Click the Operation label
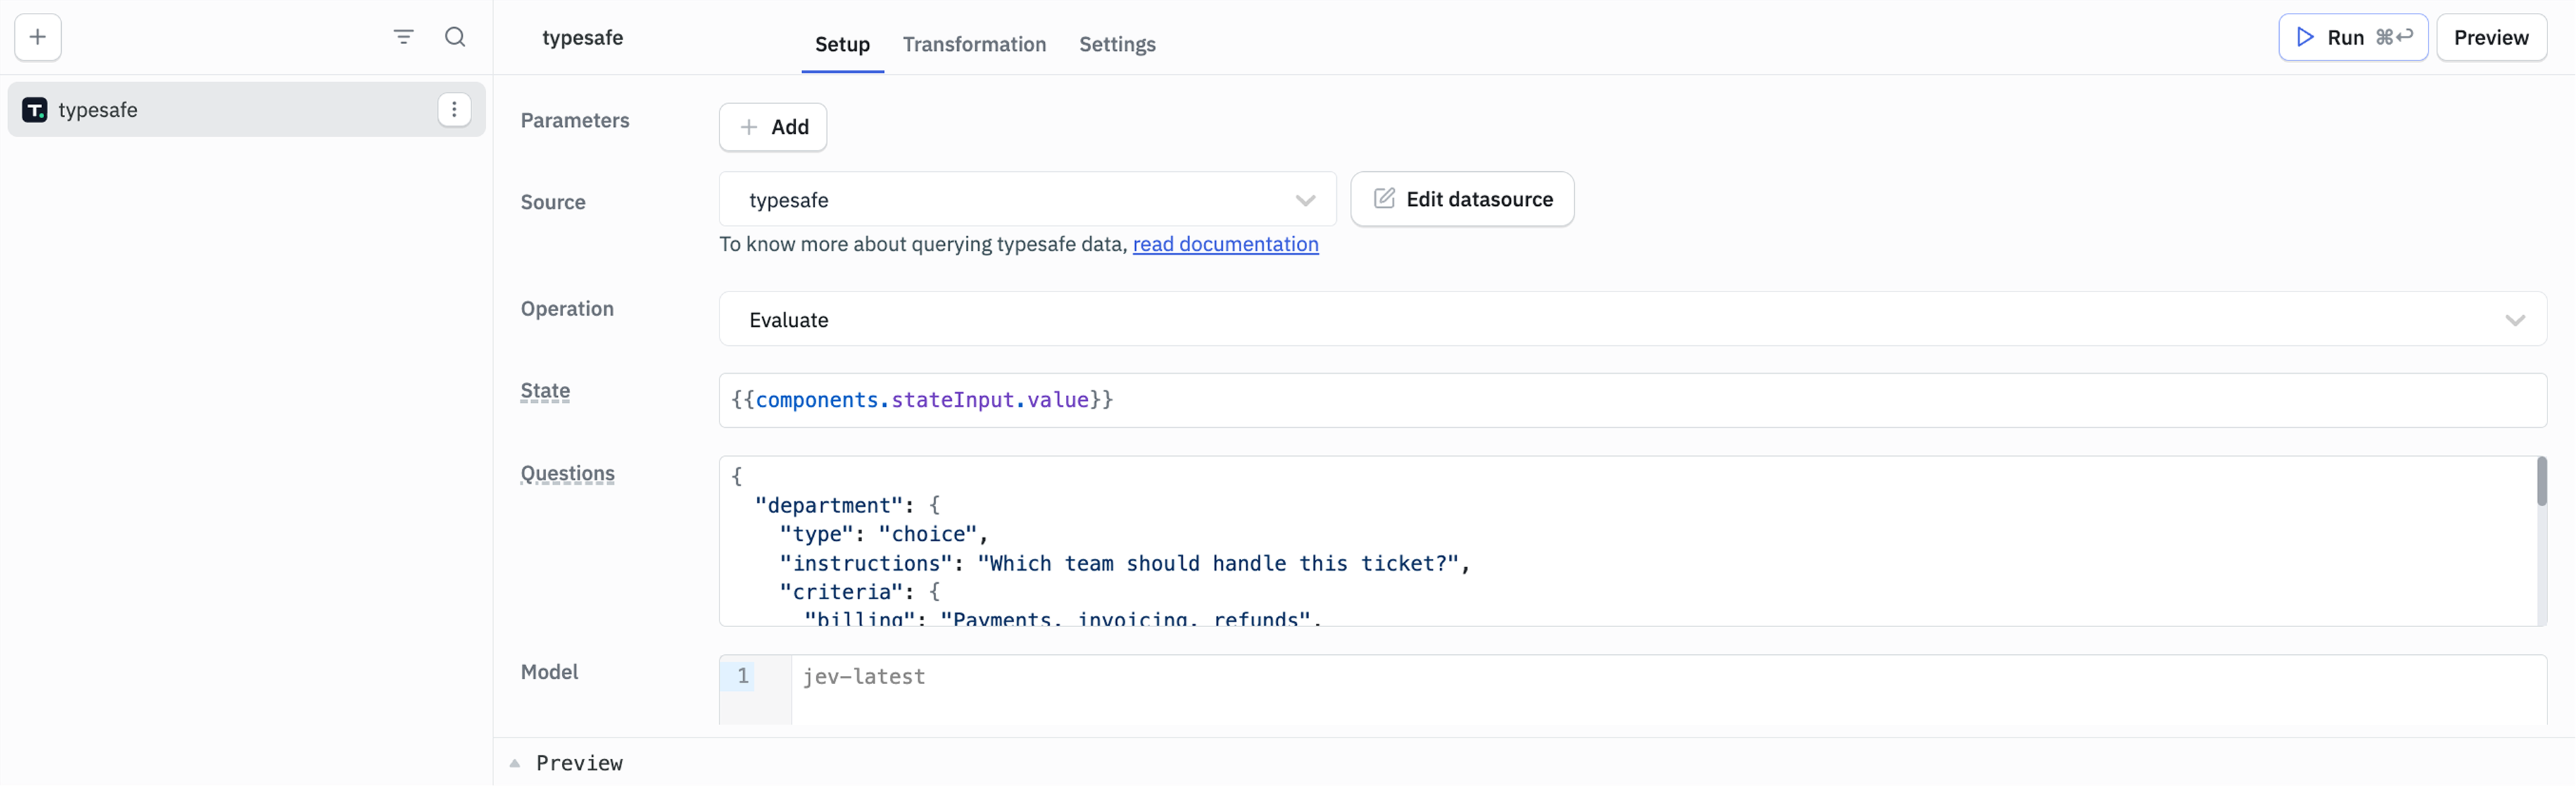 [567, 308]
